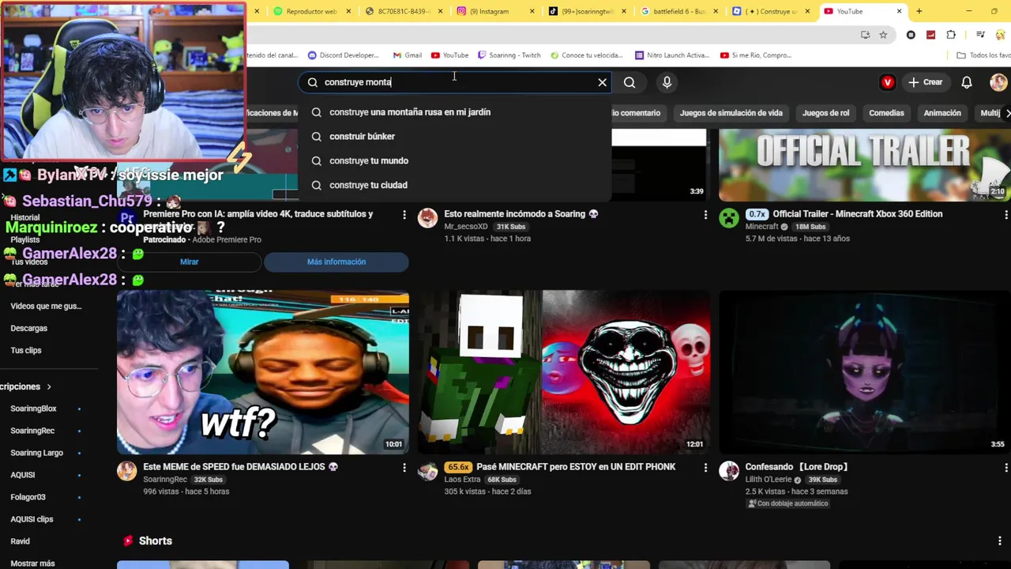Click Laos Extra channel avatar
The width and height of the screenshot is (1011, 569).
pyautogui.click(x=427, y=471)
